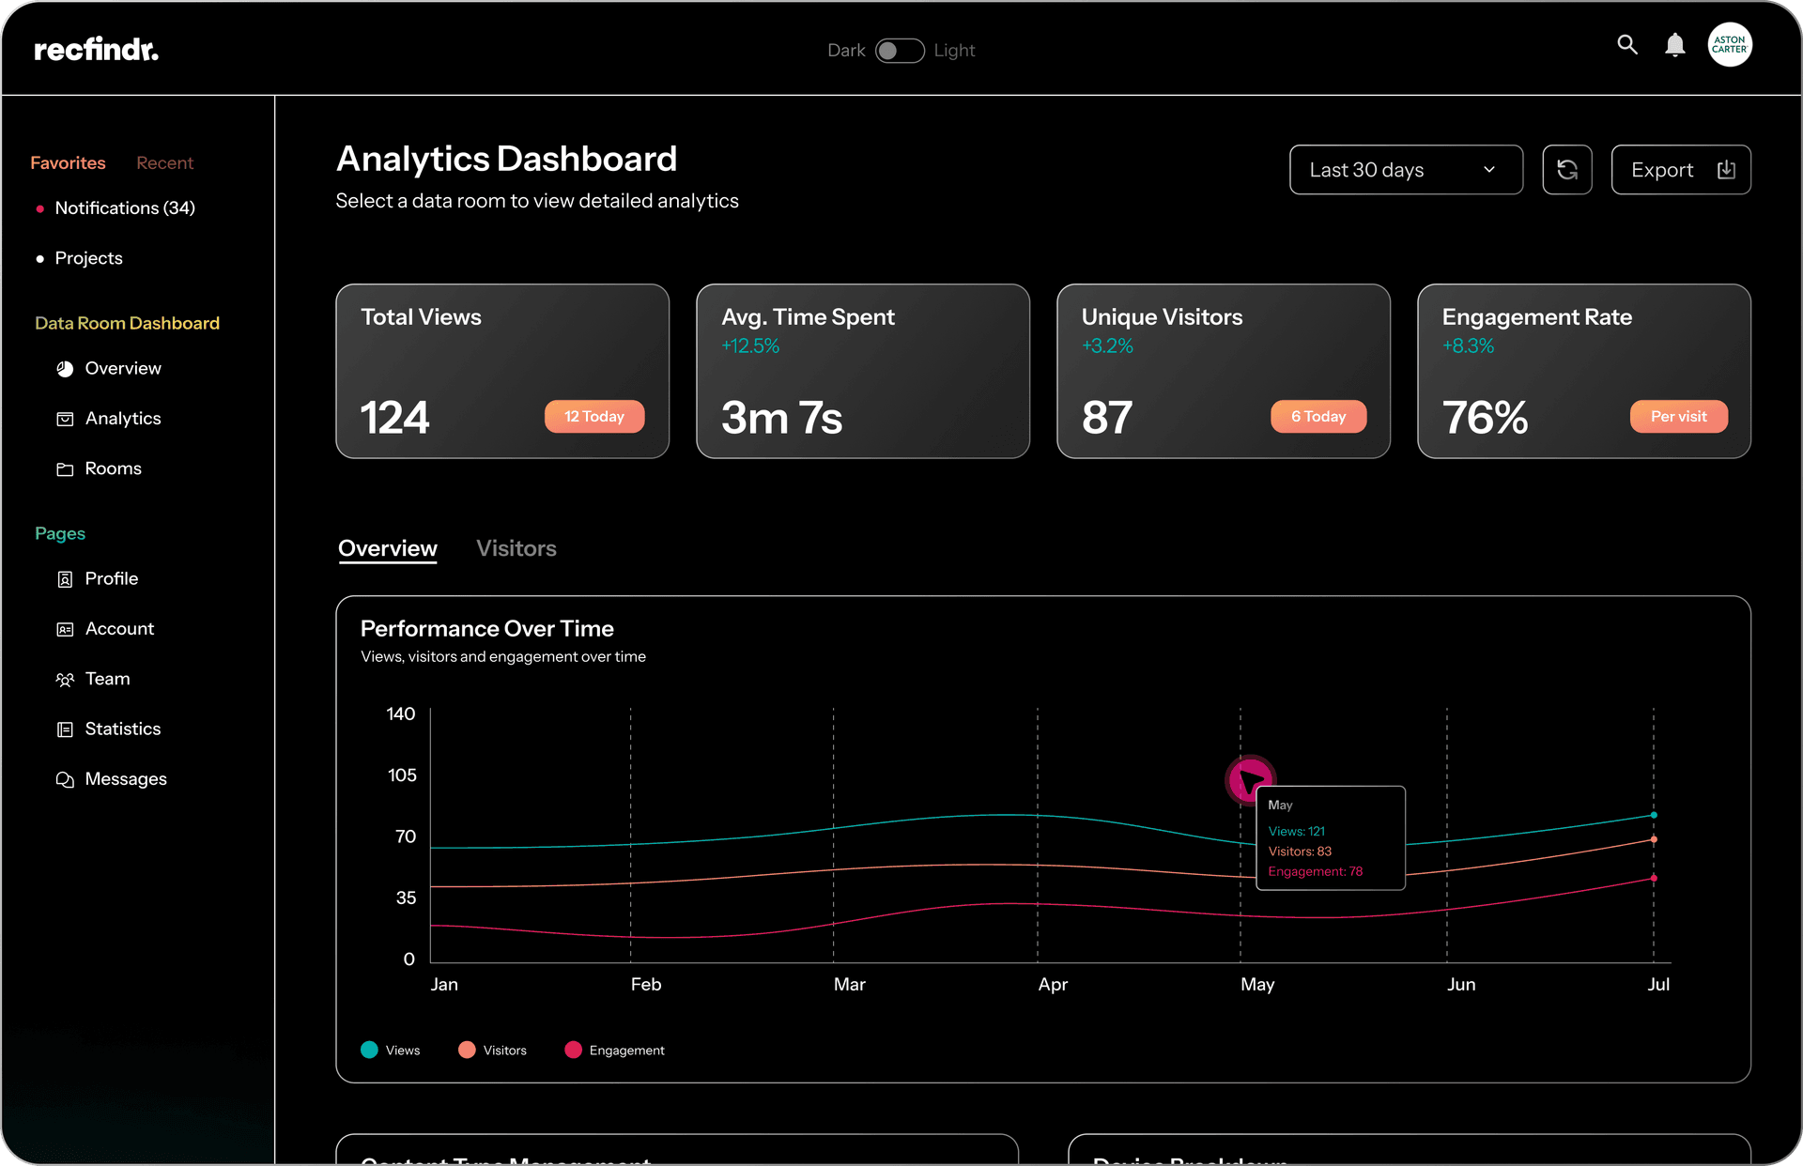Click the Visitors legend color dot
1803x1166 pixels.
point(467,1050)
